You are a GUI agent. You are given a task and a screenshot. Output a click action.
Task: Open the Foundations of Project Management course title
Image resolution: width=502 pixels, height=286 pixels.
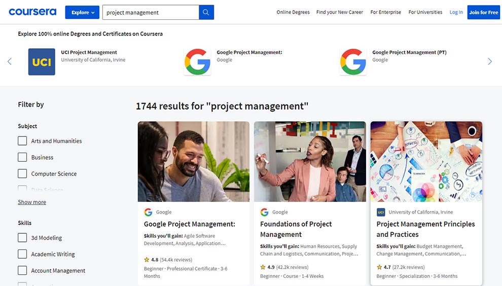[296, 229]
